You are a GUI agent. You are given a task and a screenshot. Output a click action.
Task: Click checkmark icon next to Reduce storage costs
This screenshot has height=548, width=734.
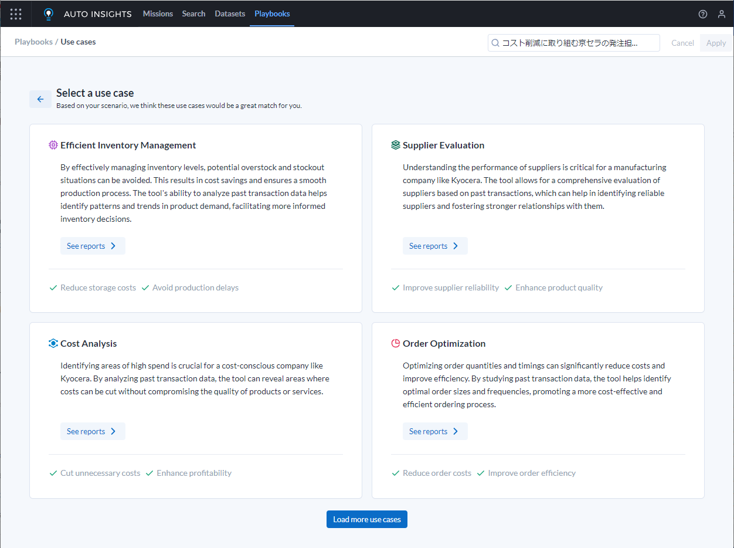(x=53, y=288)
